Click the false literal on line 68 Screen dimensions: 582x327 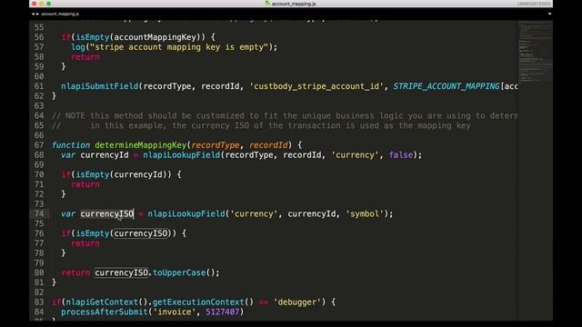pos(400,155)
